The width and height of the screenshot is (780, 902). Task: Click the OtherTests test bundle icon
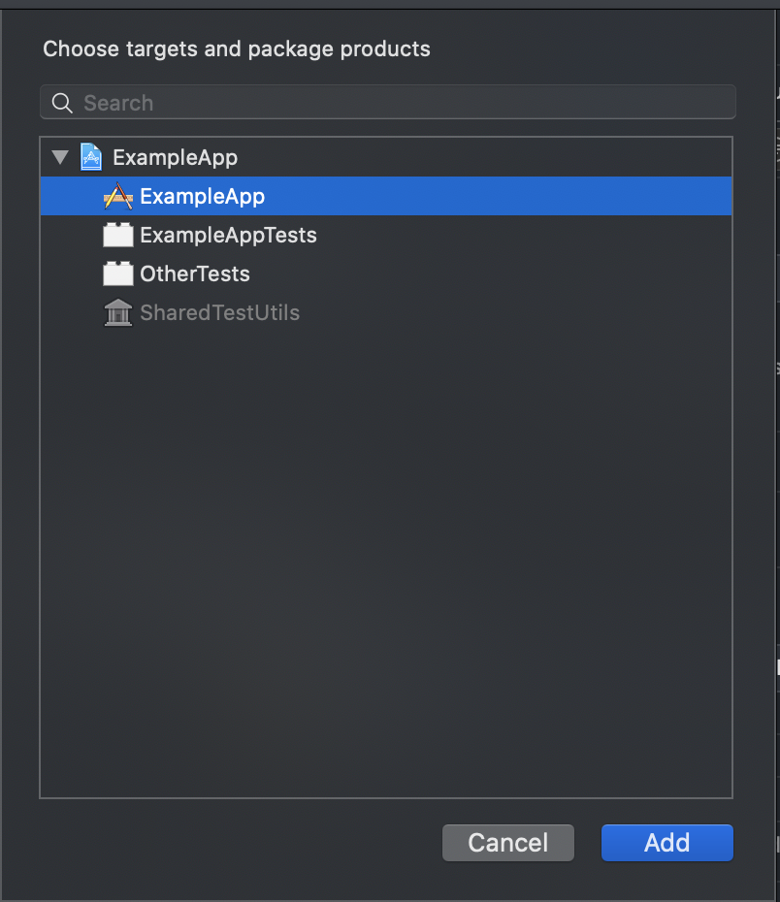pyautogui.click(x=116, y=274)
